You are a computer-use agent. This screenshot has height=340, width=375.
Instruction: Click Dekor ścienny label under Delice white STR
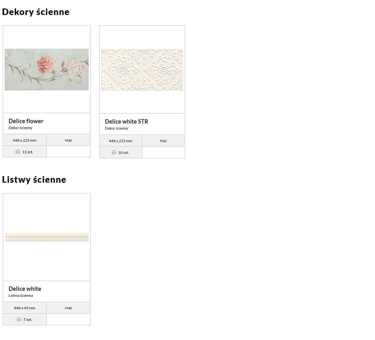point(117,128)
